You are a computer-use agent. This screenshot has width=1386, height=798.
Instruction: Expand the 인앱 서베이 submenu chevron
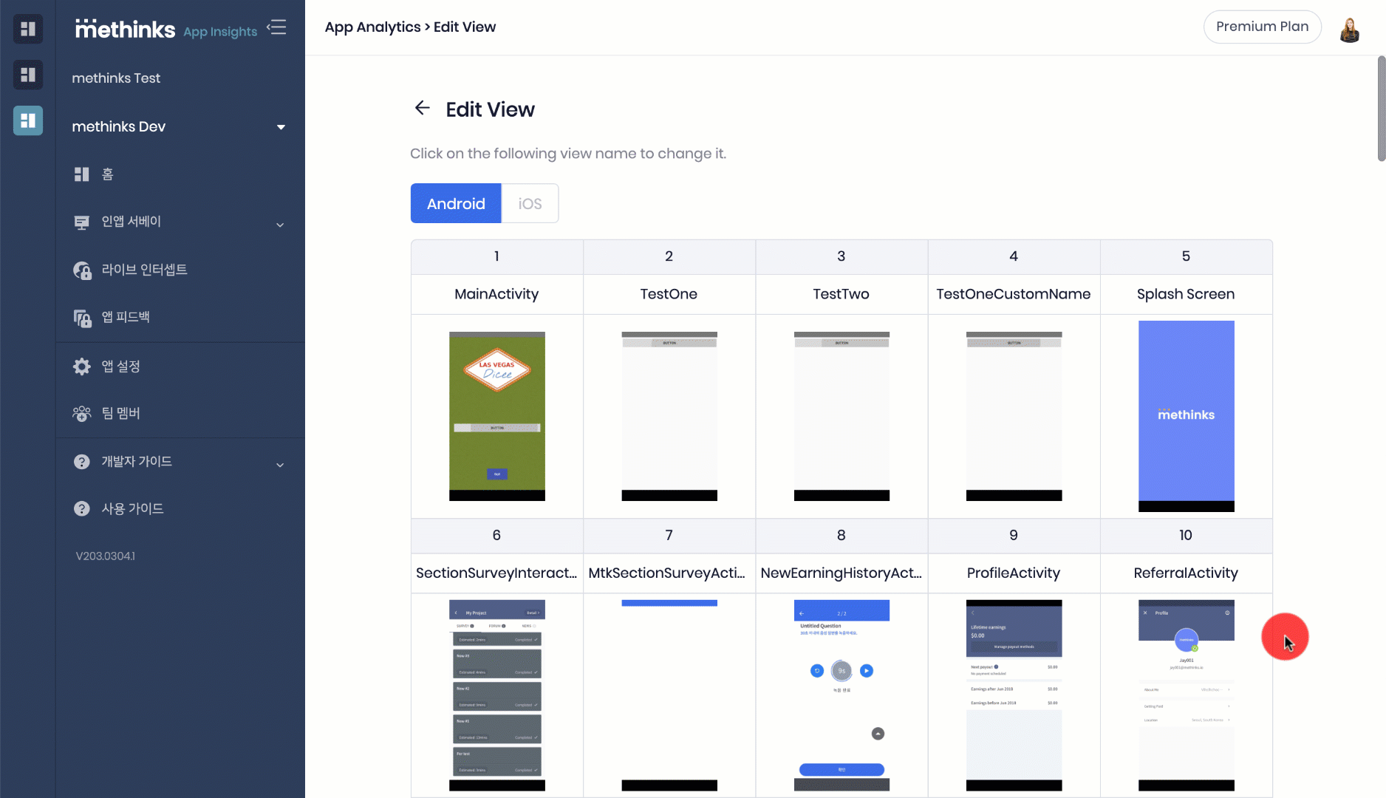point(280,225)
